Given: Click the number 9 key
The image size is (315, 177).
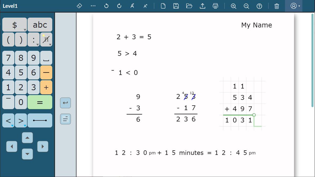Looking at the screenshot, I should coord(34,58).
